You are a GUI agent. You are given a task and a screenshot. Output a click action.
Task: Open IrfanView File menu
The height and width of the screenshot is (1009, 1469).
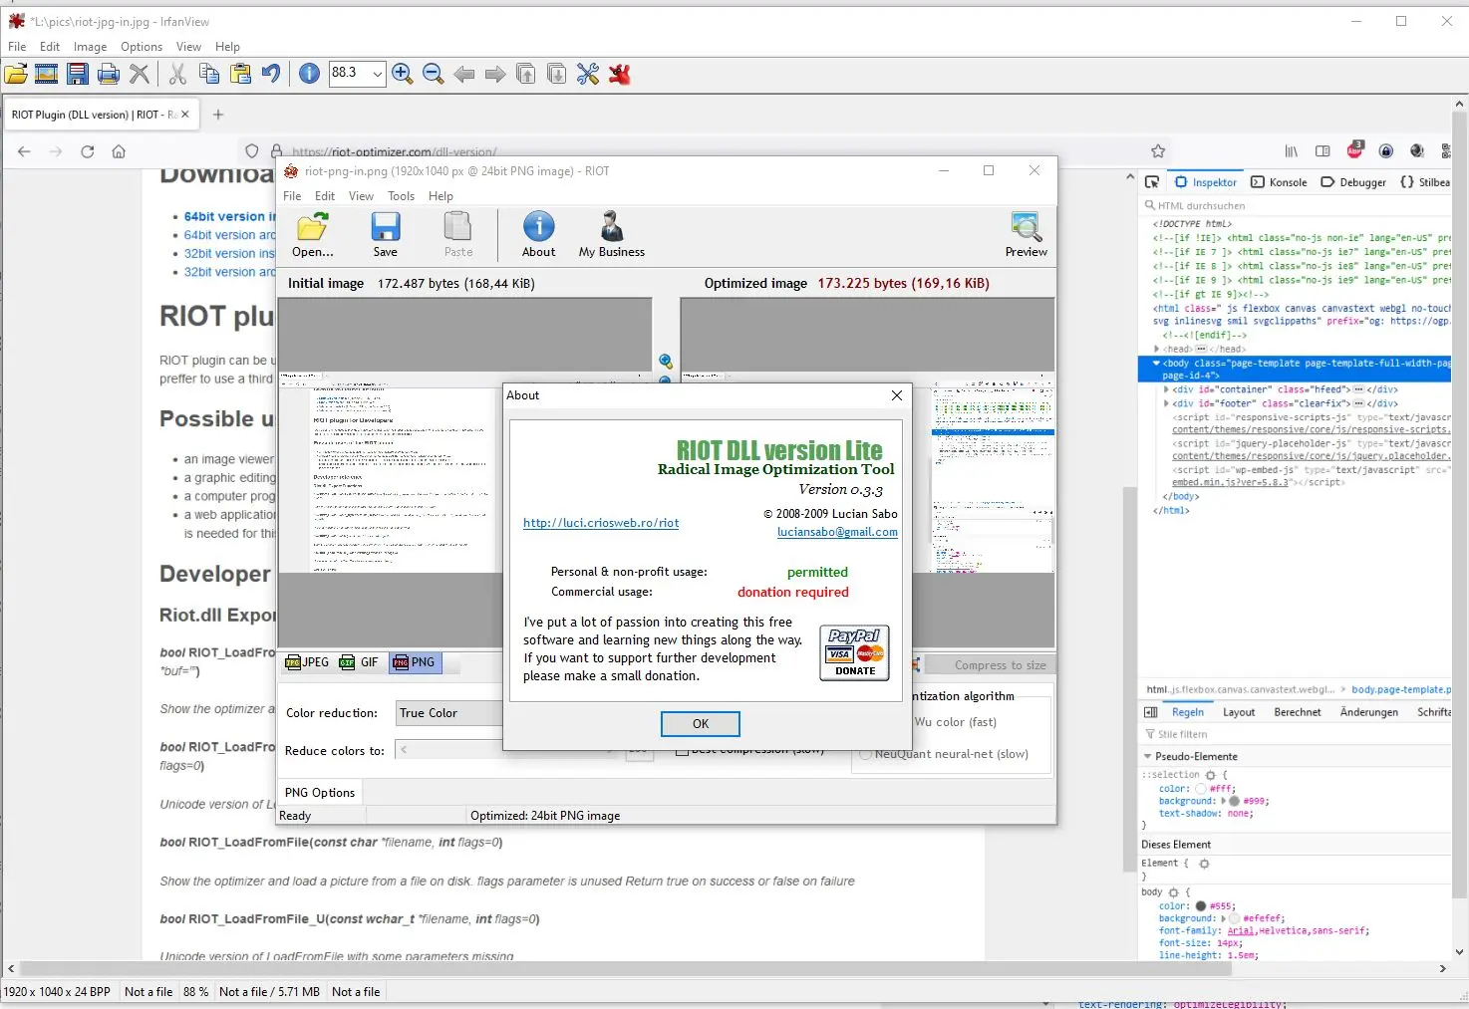17,47
